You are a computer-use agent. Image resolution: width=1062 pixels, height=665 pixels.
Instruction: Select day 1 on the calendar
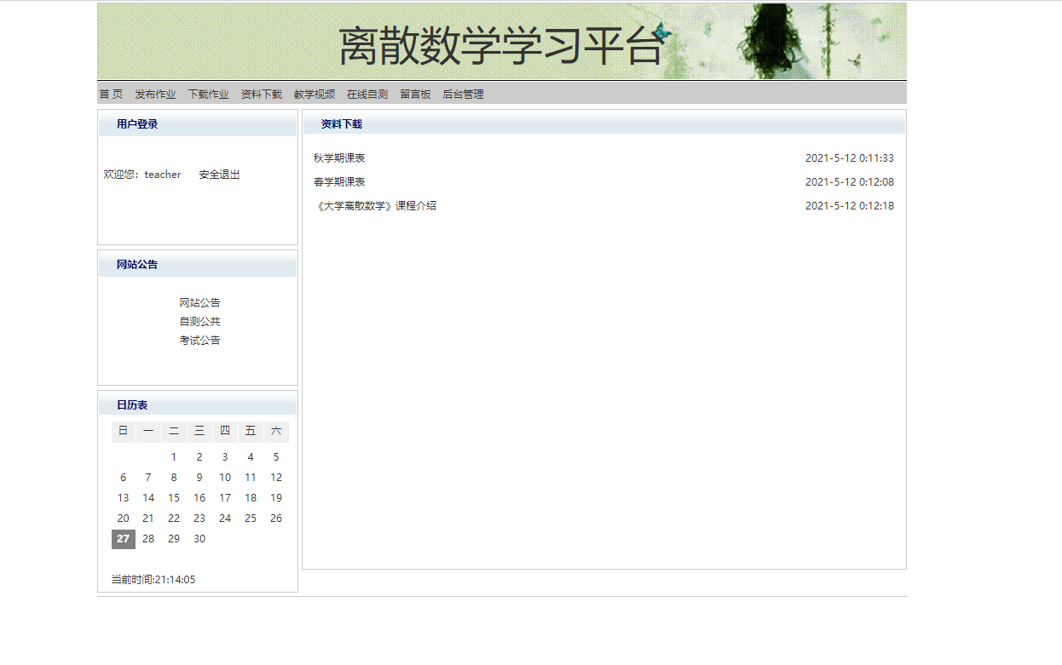tap(174, 456)
